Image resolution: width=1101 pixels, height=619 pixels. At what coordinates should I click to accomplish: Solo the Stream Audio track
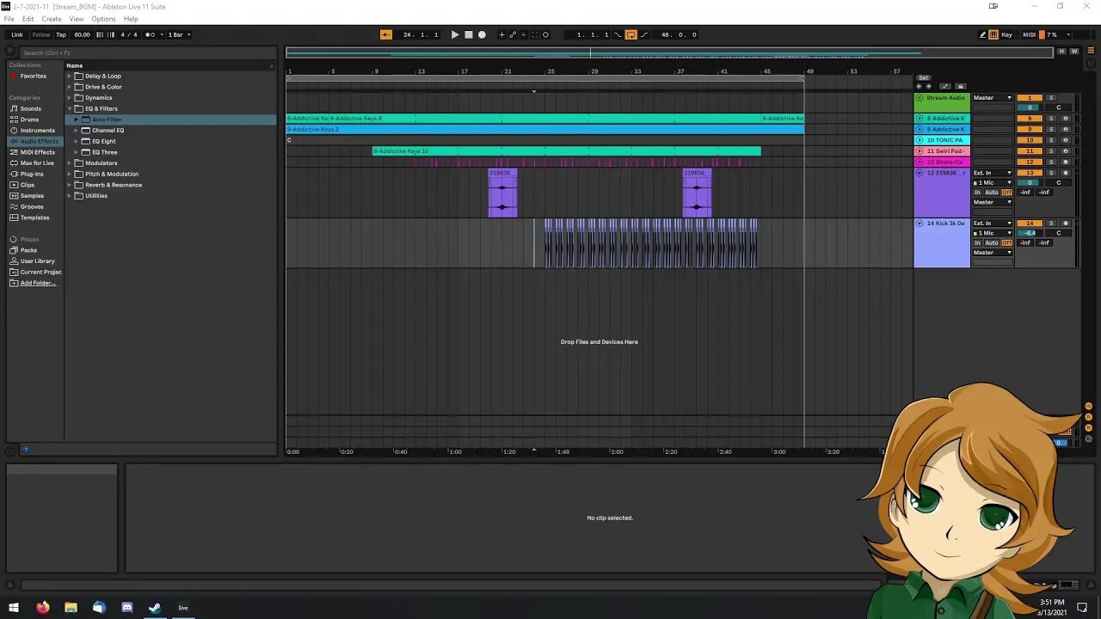pos(1050,98)
